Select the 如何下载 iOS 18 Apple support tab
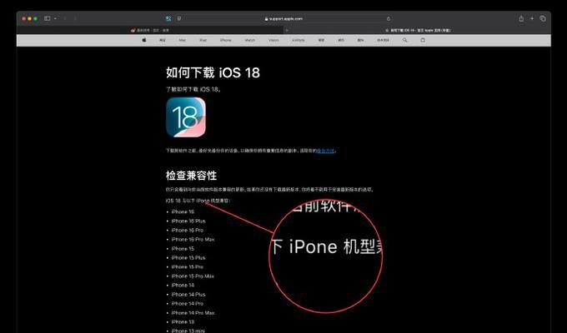567x333 pixels. click(x=418, y=30)
